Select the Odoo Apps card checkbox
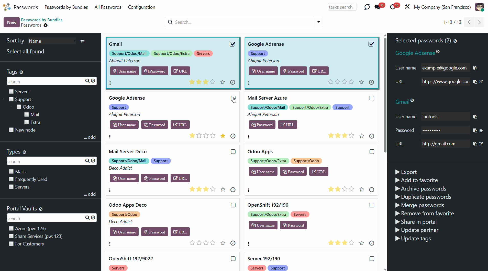The image size is (488, 271). click(x=372, y=152)
